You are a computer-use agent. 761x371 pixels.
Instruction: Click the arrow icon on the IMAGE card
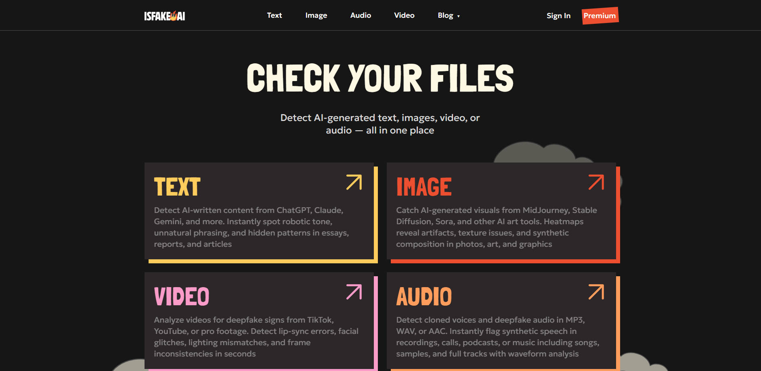click(596, 182)
